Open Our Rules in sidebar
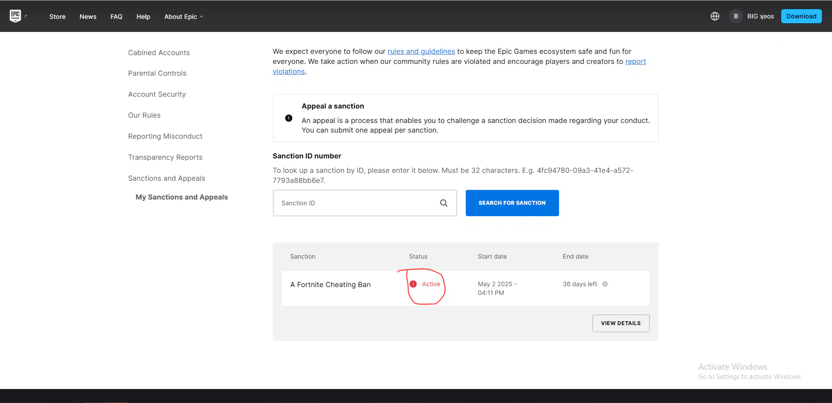The image size is (832, 403). point(144,115)
